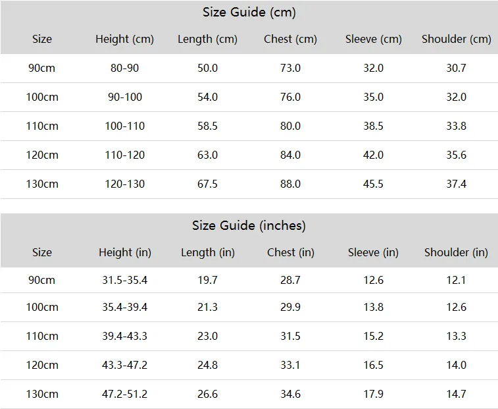Select the Chest (cm) column header

pyautogui.click(x=290, y=39)
